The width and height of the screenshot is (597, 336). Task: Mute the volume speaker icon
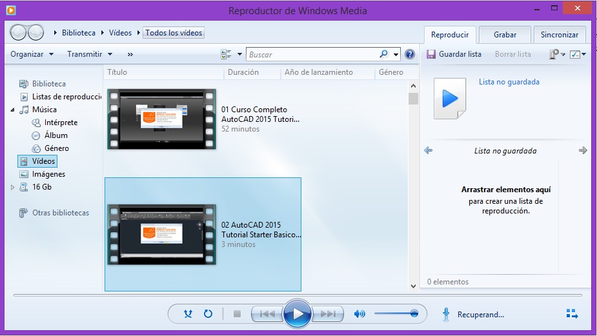point(359,314)
